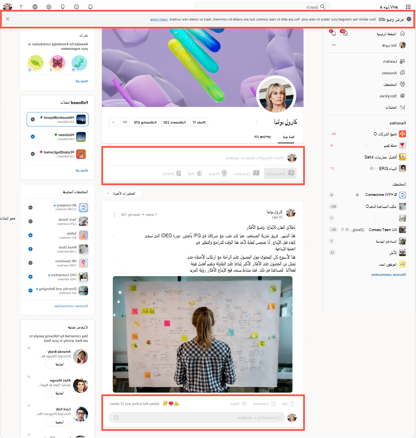Toggle follow for #AboveAndBeyond topic

[x=33, y=119]
